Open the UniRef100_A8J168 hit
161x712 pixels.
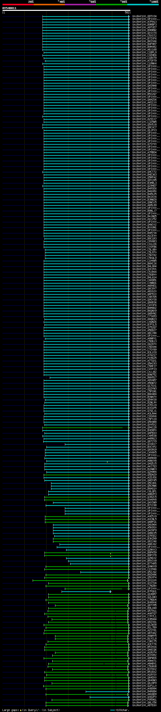[x=144, y=50]
